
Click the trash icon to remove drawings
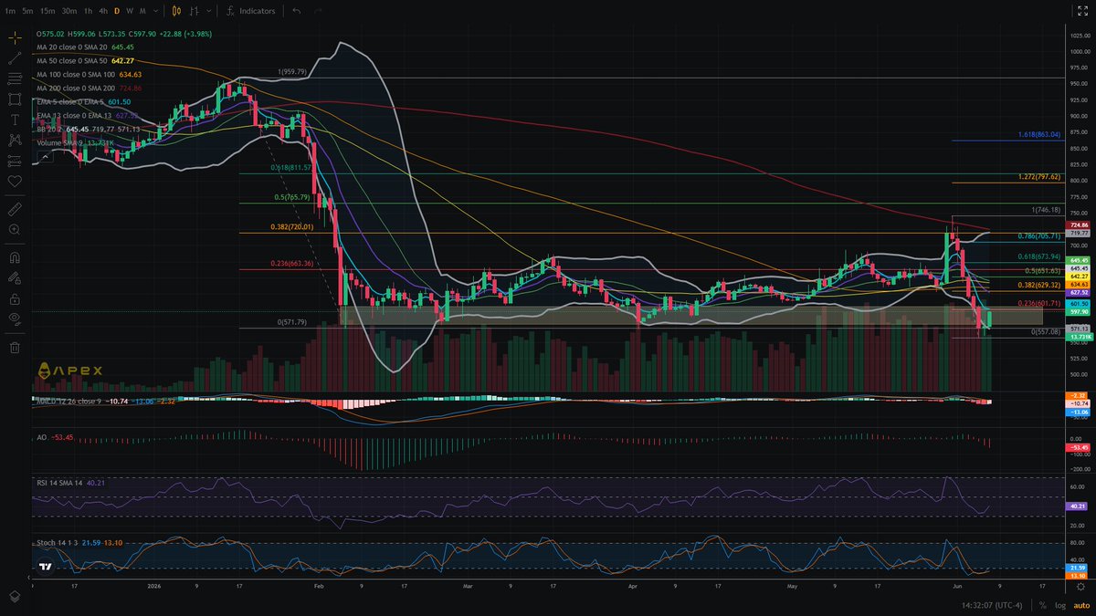point(14,347)
